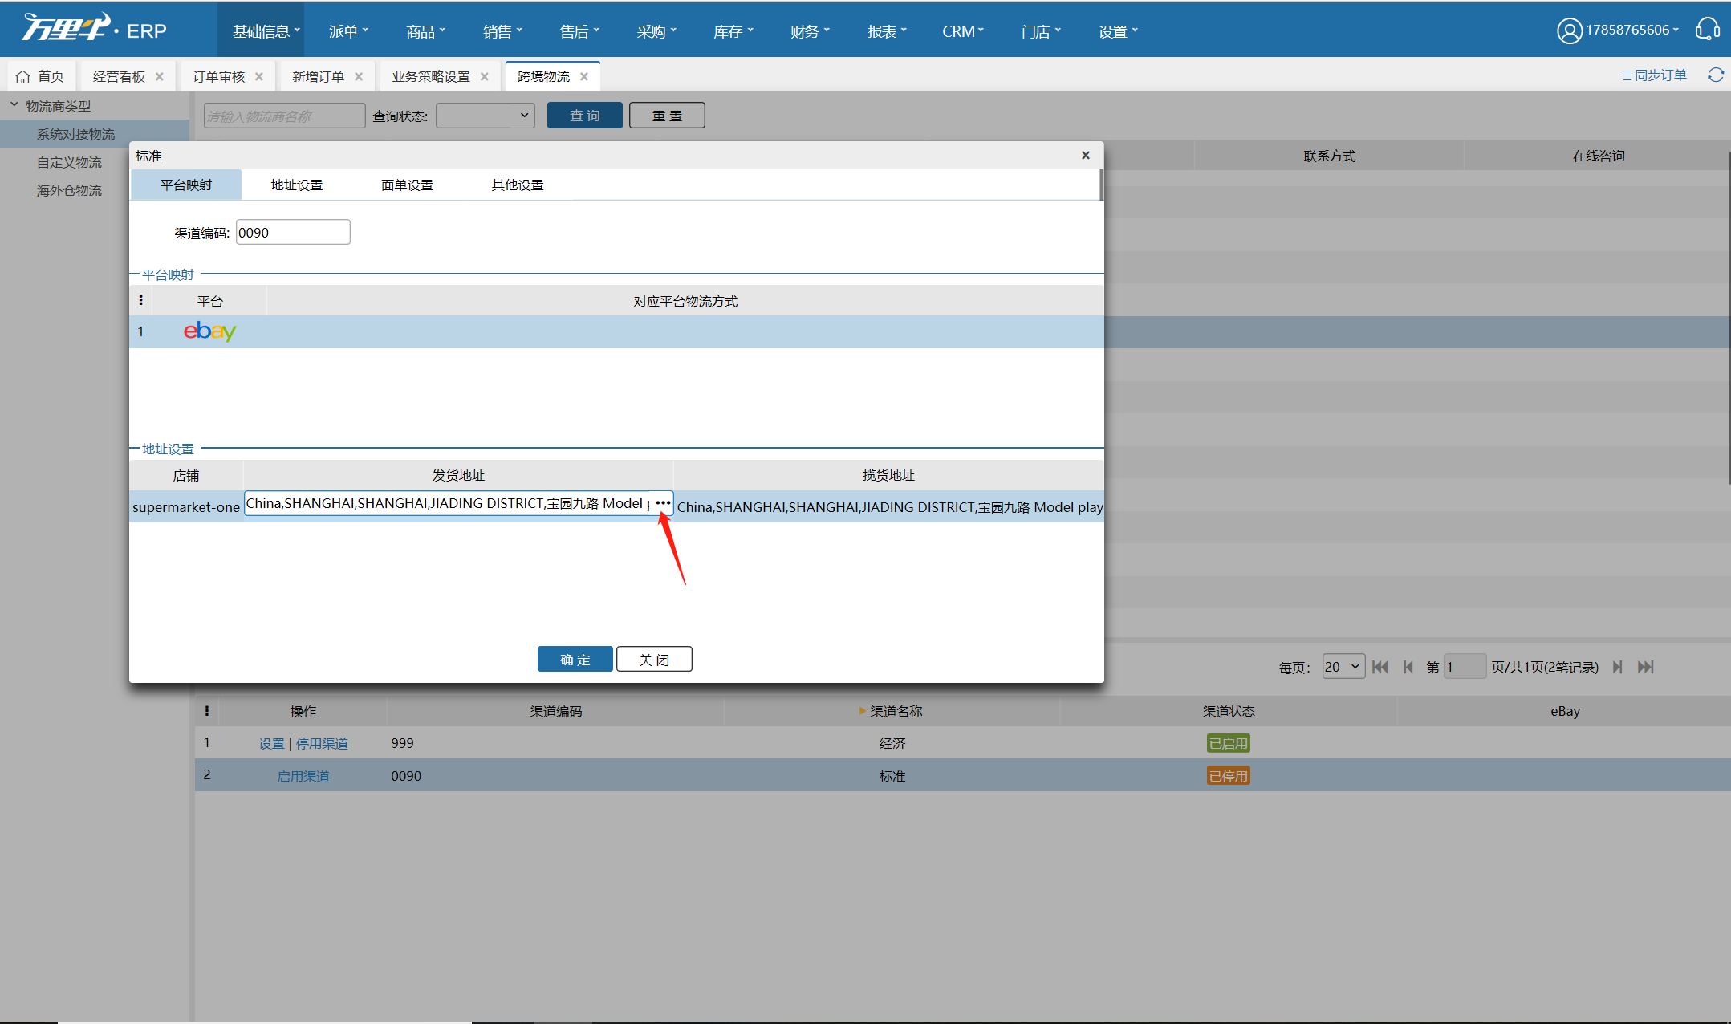Click the 同步订单 link
The image size is (1731, 1024).
1654,75
